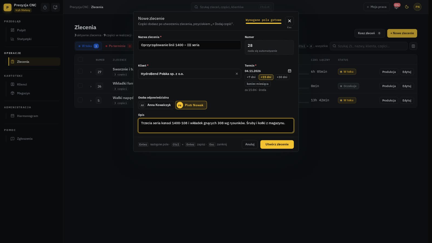Open Harmonogram in the sidebar
The image size is (432, 243).
point(27,116)
